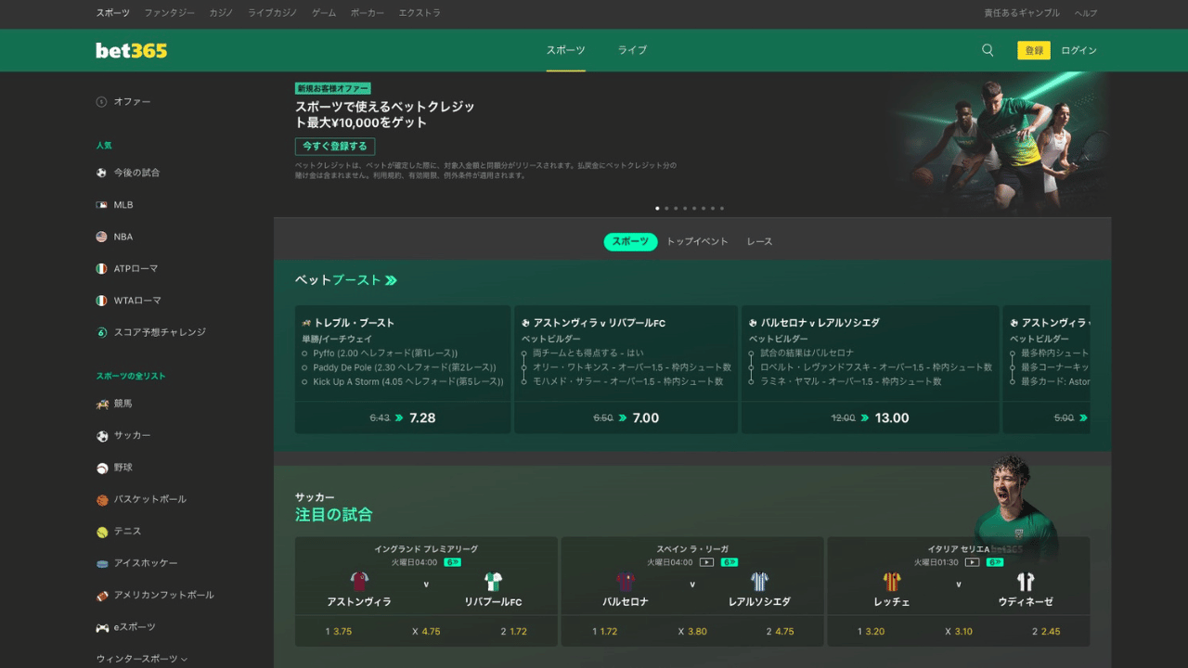1188x668 pixels.
Task: Click the baseball icon beside 野球
Action: click(x=102, y=469)
